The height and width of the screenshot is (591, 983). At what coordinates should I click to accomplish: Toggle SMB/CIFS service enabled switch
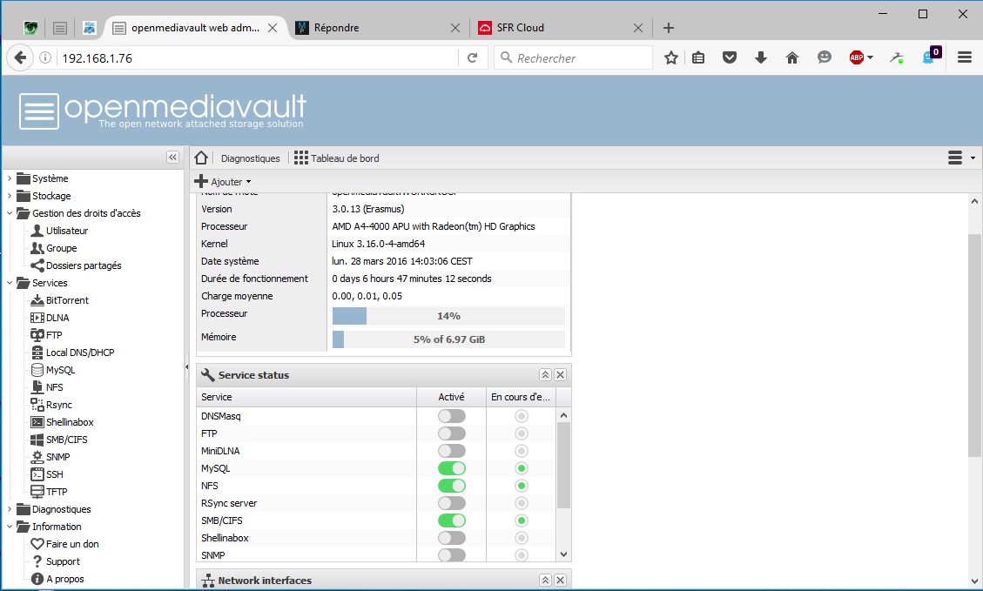451,520
